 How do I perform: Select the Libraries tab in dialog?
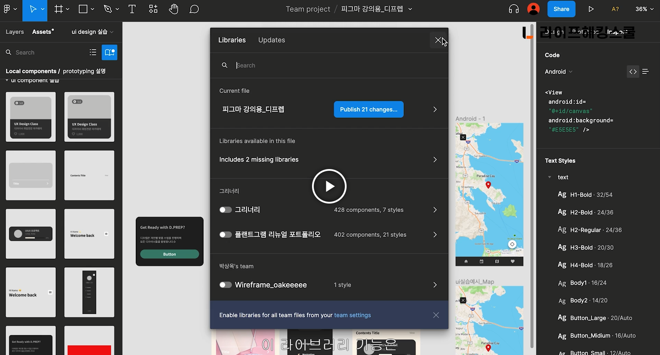(x=232, y=40)
